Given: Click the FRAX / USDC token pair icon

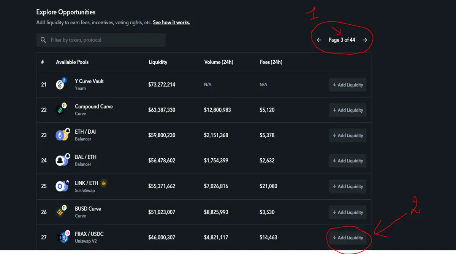Looking at the screenshot, I should tap(63, 237).
